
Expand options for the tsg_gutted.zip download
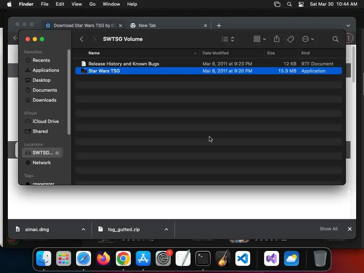pos(166,229)
